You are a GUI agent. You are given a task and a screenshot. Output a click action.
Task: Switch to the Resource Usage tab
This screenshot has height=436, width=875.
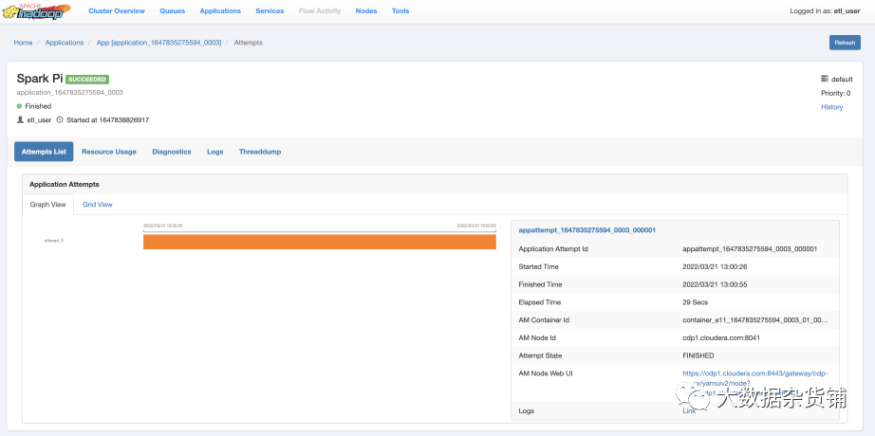tap(109, 152)
